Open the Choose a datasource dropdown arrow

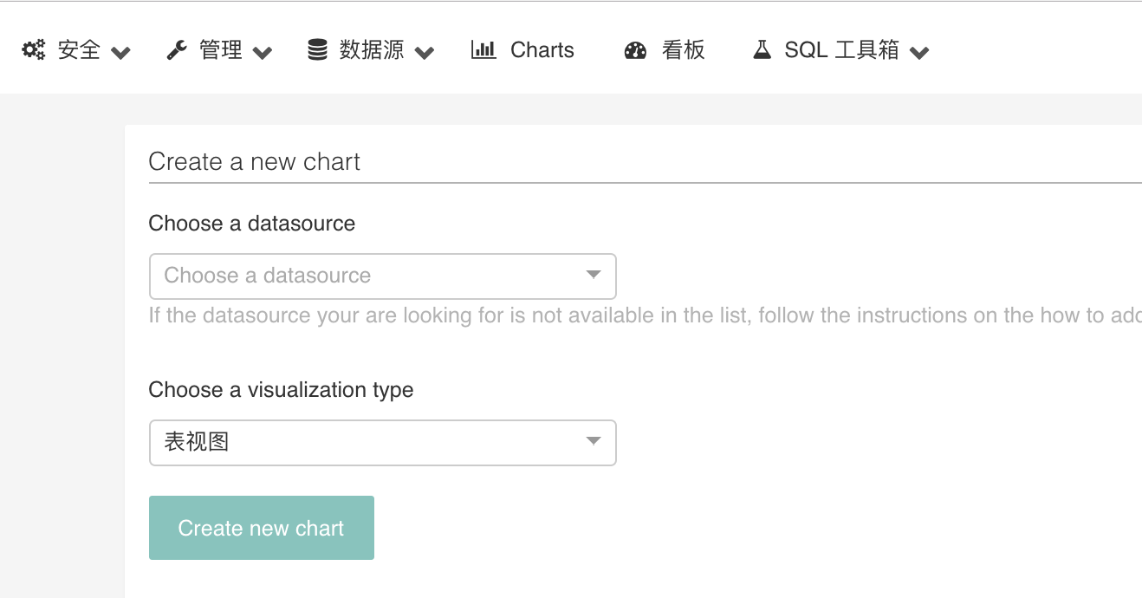pyautogui.click(x=594, y=276)
